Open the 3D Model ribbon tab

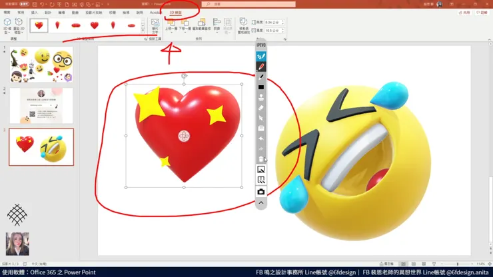coord(175,13)
